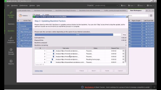Viewport: 161px width, 90px height.
Task: Click the 91% progress bar
Action: pyautogui.click(x=78, y=35)
